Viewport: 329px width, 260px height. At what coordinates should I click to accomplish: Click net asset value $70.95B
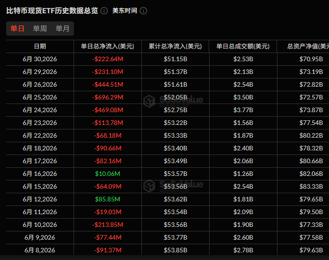[x=311, y=59]
